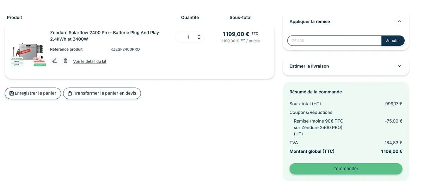Click the Zendure product thumbnail image
The image size is (423, 191).
pos(28,54)
